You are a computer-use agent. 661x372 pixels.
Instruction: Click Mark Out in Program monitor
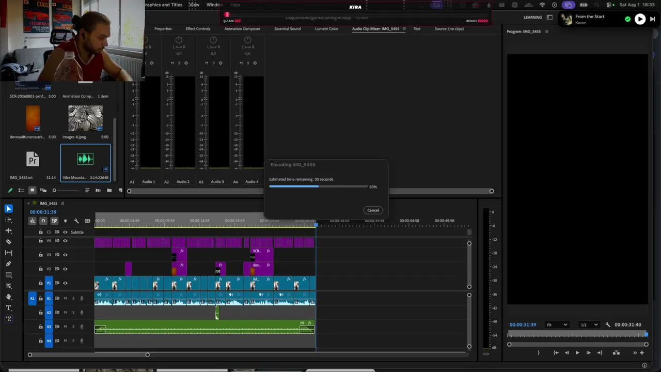[x=539, y=353]
